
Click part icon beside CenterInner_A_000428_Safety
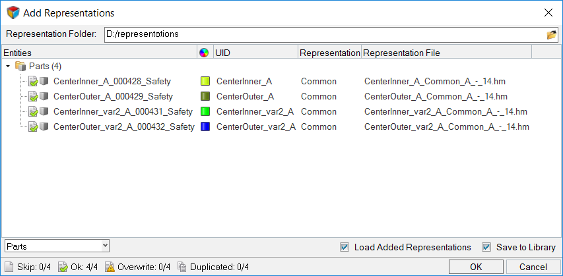coord(44,82)
